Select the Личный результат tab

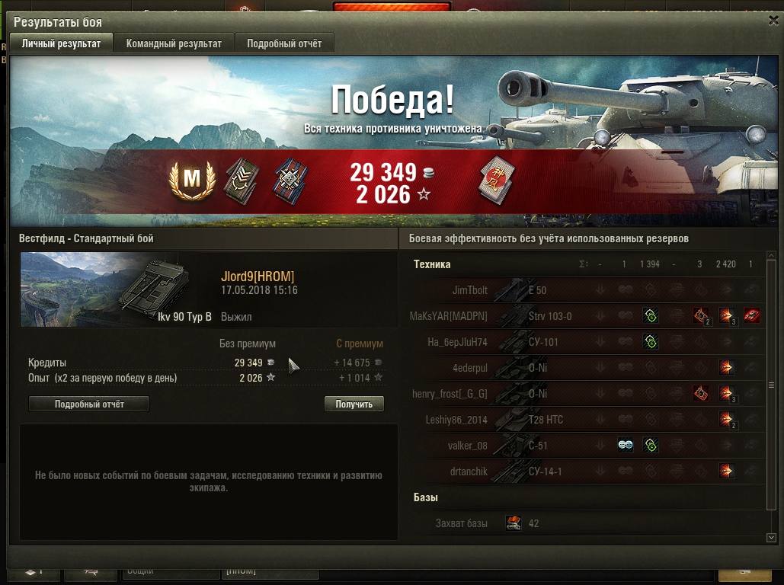tap(61, 43)
